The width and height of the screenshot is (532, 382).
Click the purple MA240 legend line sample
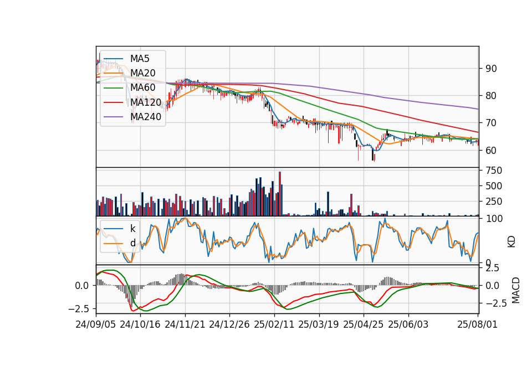pos(113,117)
